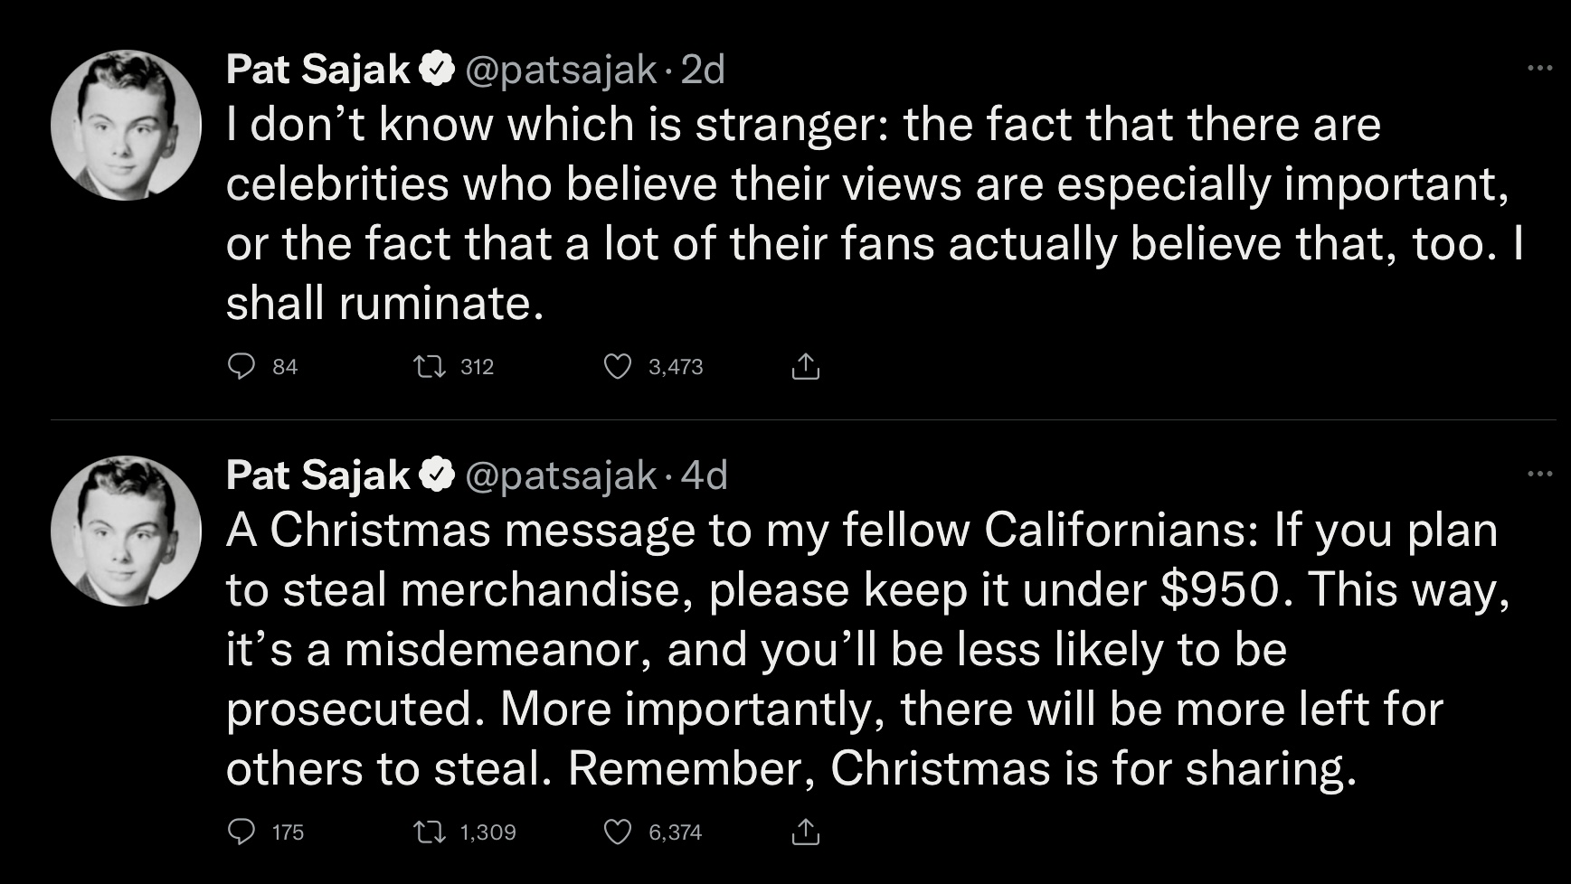Image resolution: width=1571 pixels, height=884 pixels.
Task: Like the celebrities views tweet
Action: tap(618, 366)
